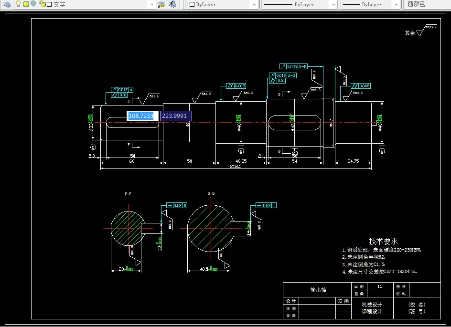Screen dimensions: 451x327
Task: Select the 调质处理 hardness requirement line
Action: pos(382,250)
